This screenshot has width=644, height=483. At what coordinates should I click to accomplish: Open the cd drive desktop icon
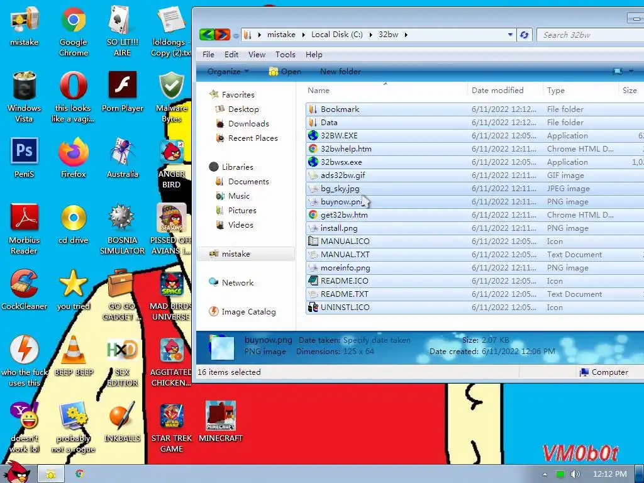tap(74, 224)
